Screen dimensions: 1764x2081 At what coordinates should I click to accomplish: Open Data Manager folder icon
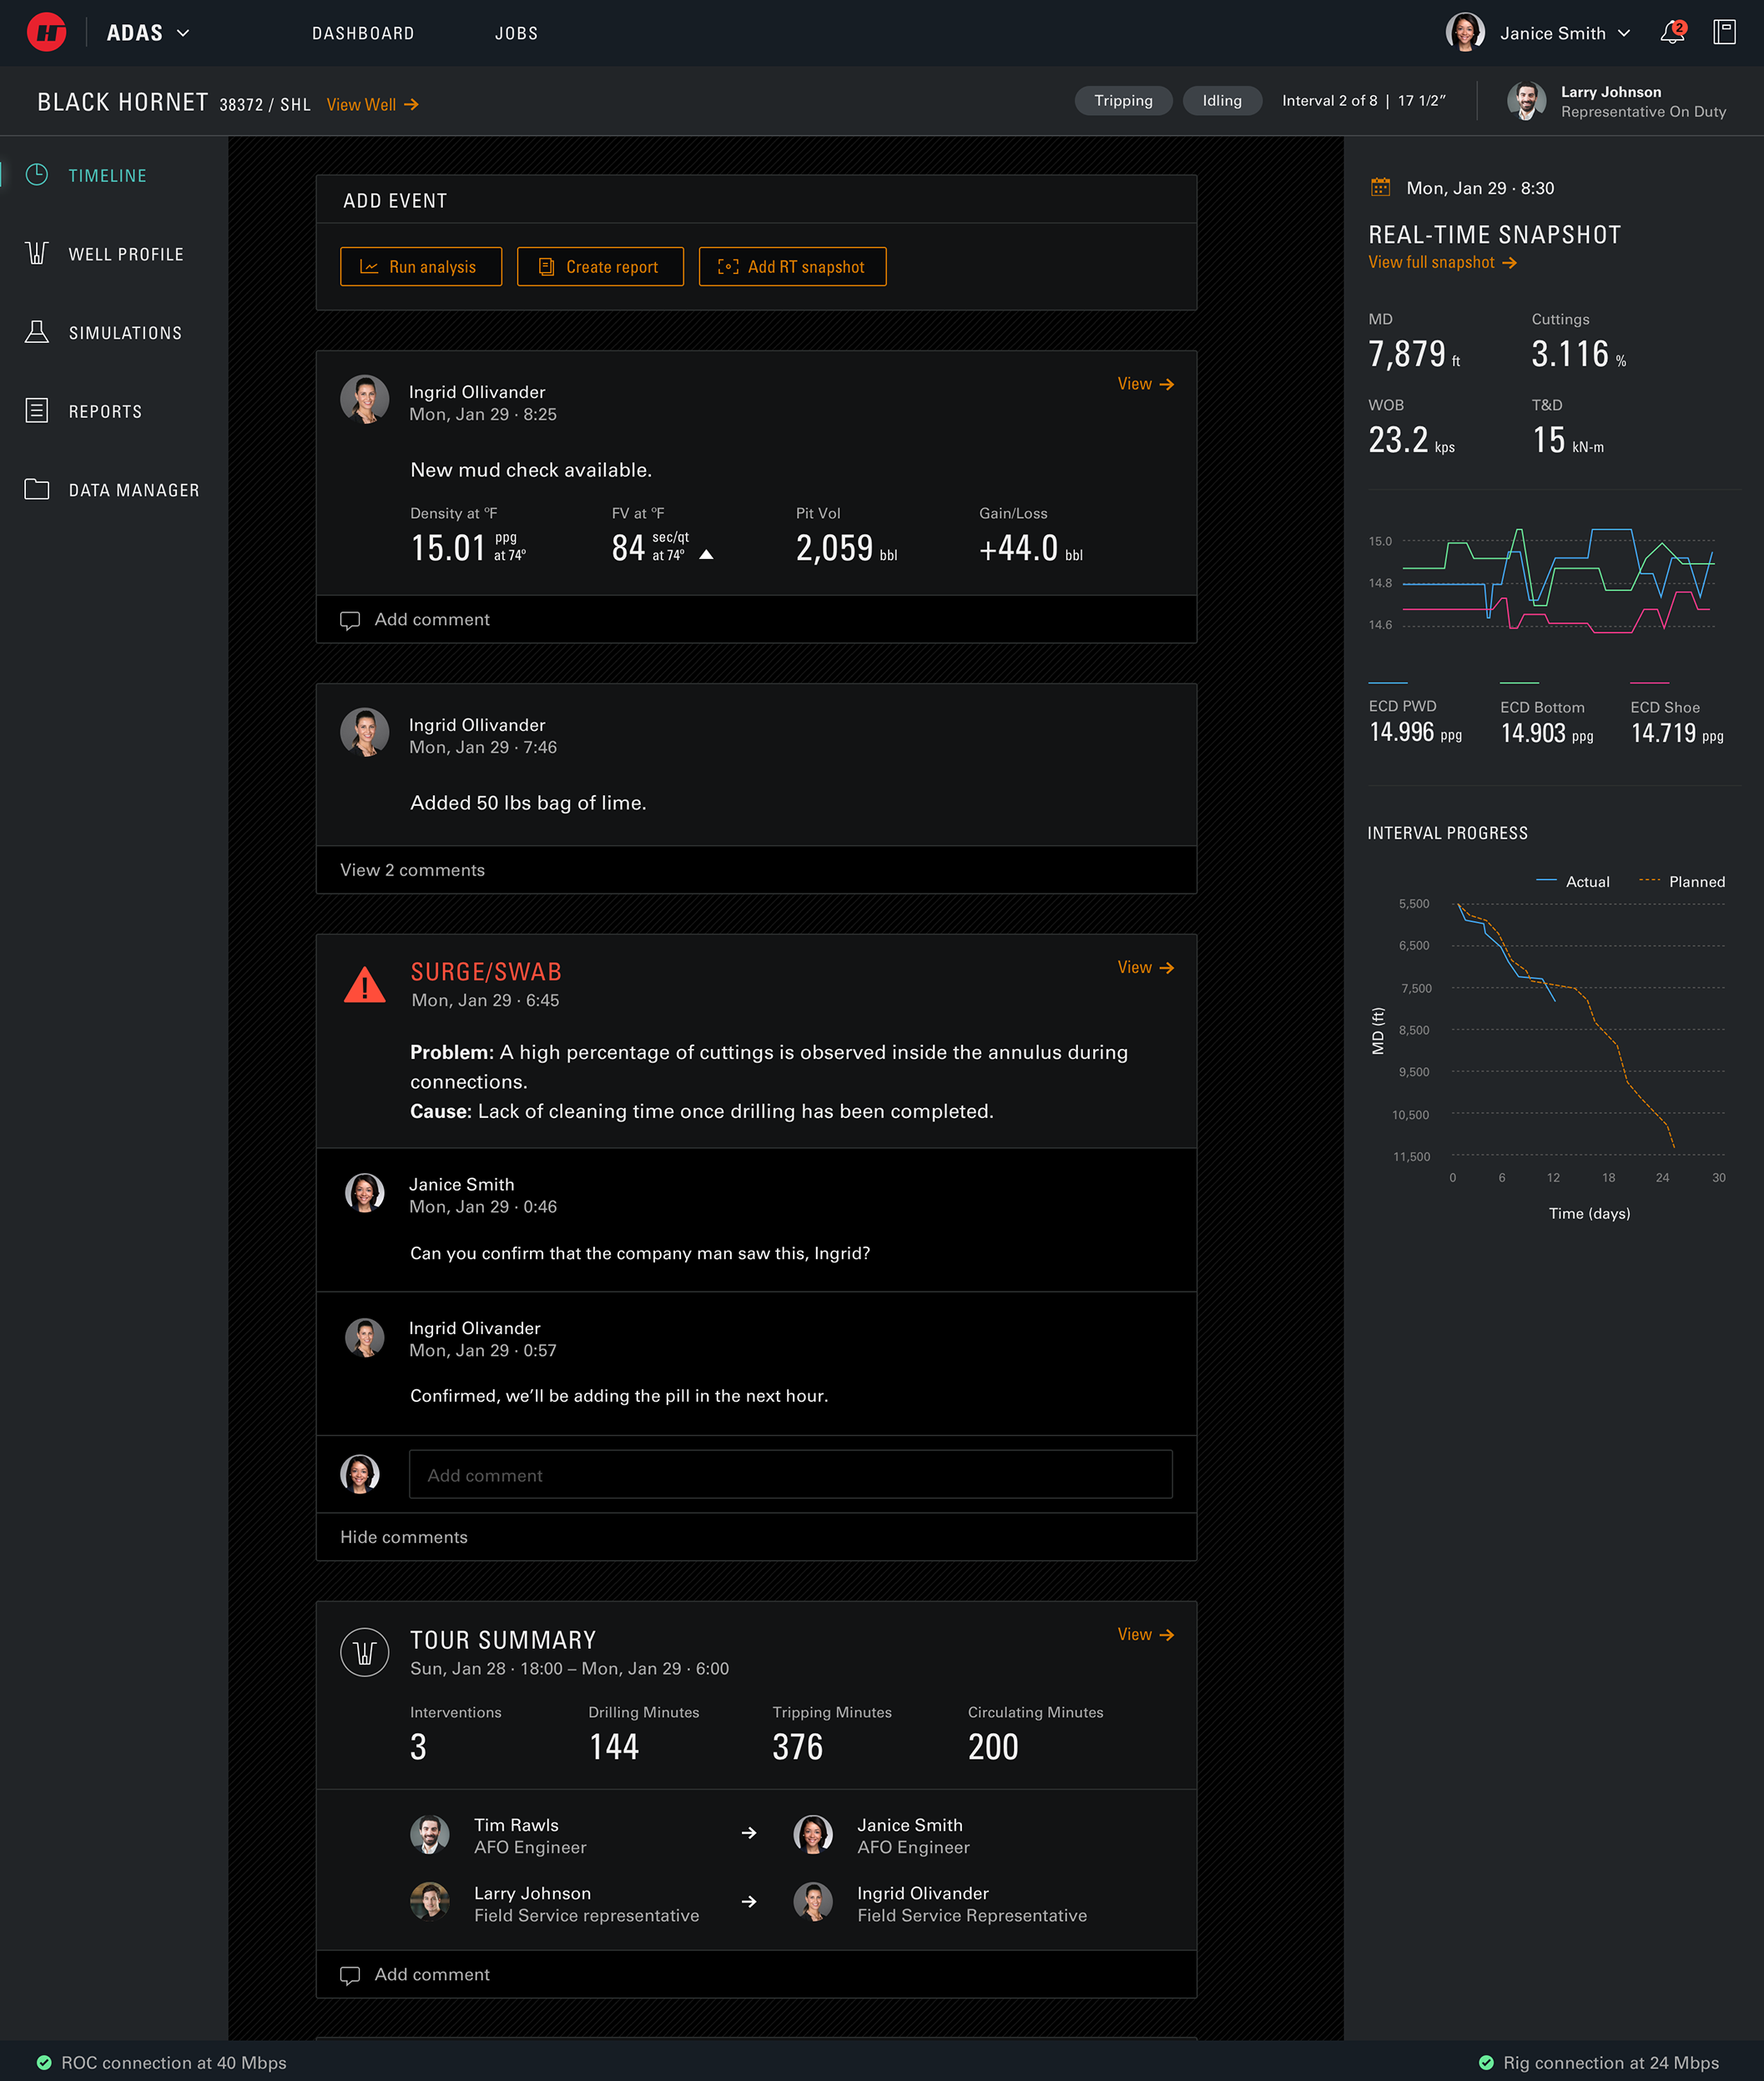click(37, 490)
